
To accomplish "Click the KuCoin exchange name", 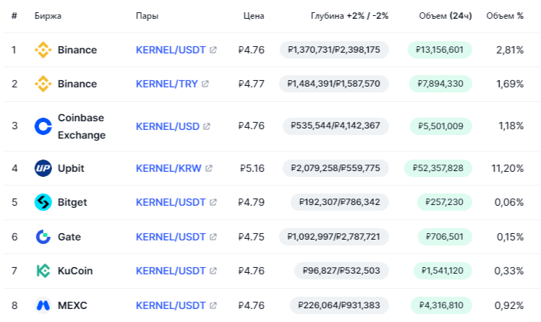I will point(75,271).
